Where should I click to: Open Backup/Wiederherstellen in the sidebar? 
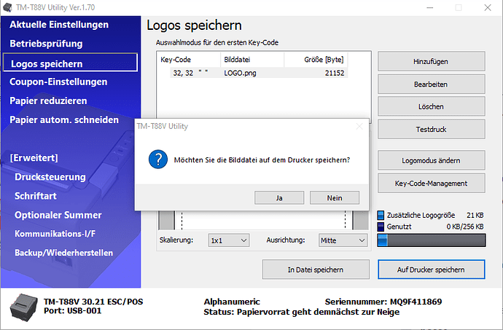[64, 253]
